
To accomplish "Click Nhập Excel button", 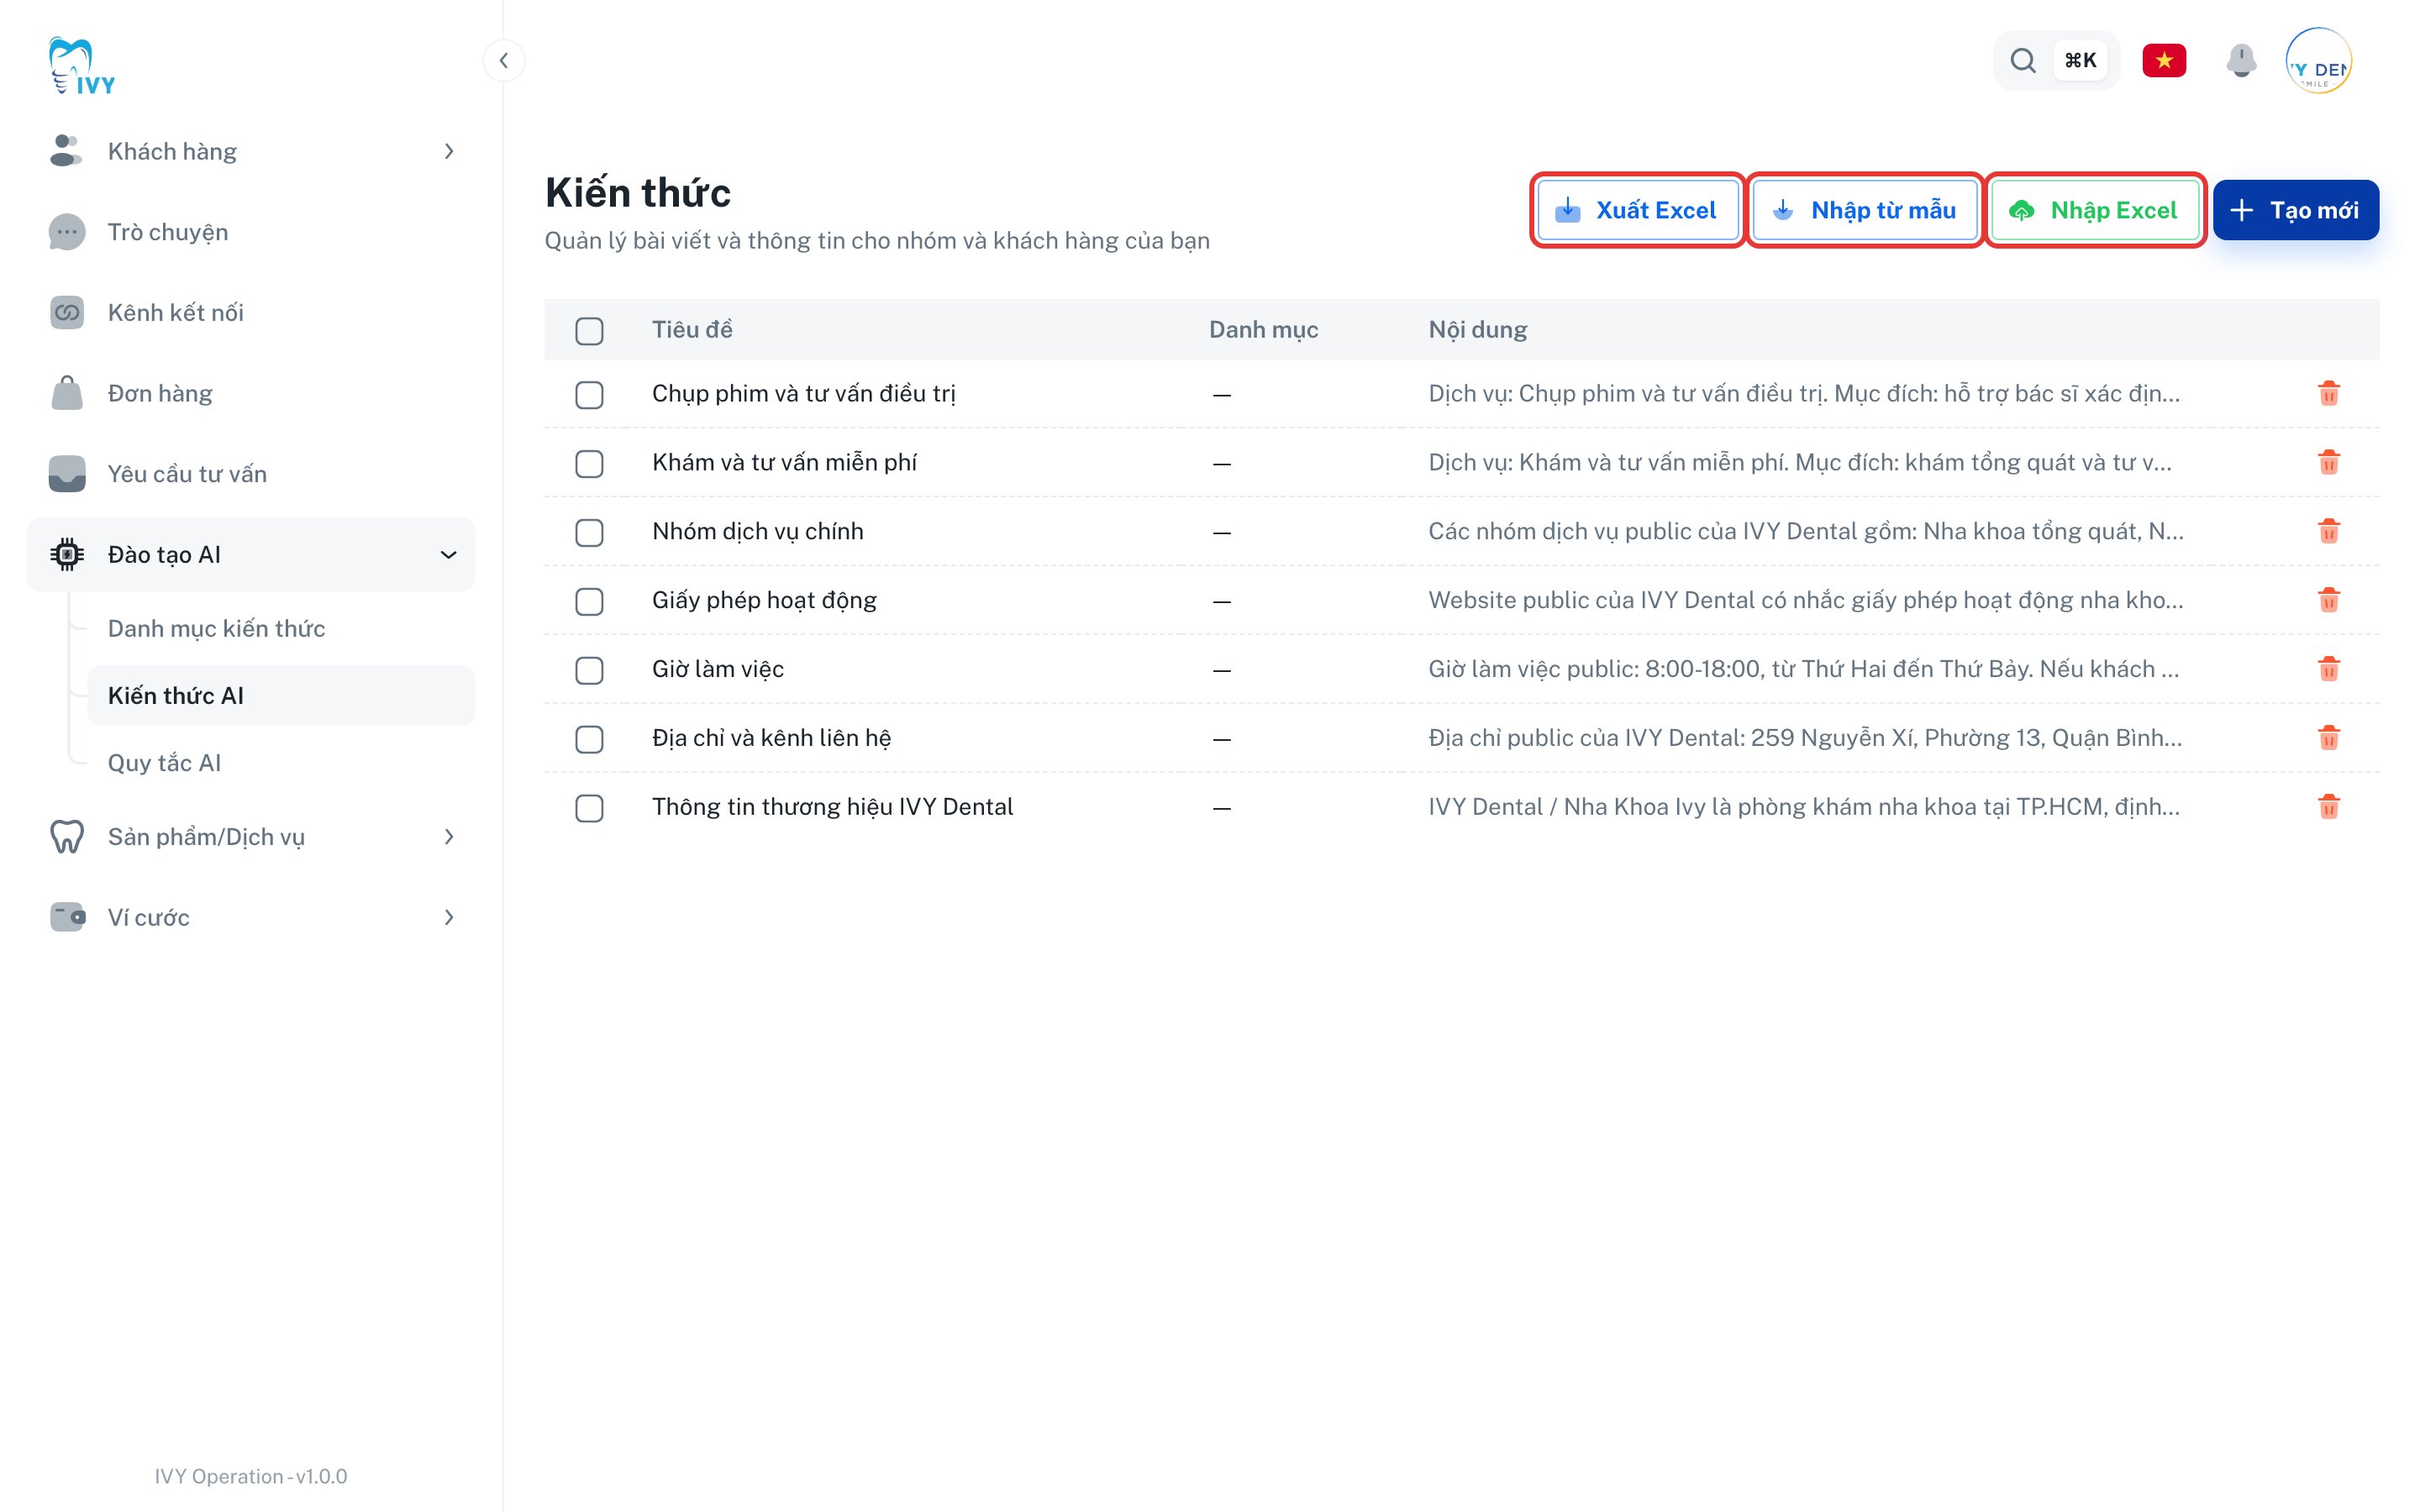I will pos(2094,210).
